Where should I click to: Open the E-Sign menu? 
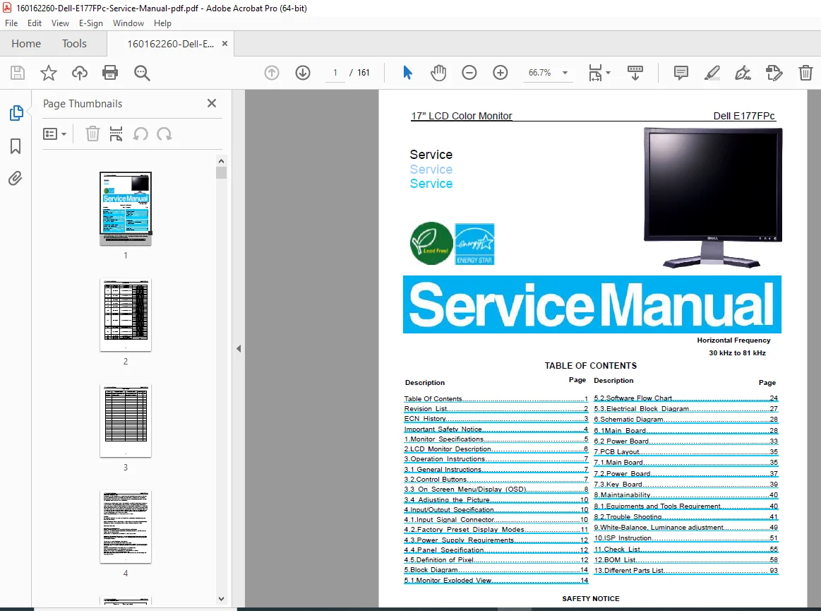coord(91,23)
